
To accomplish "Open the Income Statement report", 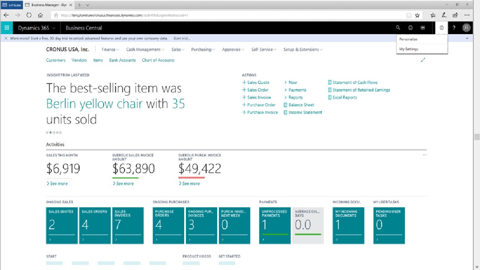I will click(x=303, y=112).
